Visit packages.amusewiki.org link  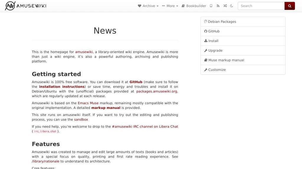(157, 92)
